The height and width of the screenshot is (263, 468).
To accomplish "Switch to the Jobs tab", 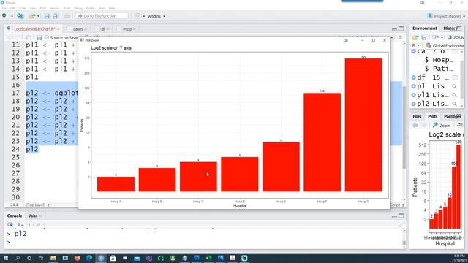I will [x=33, y=216].
